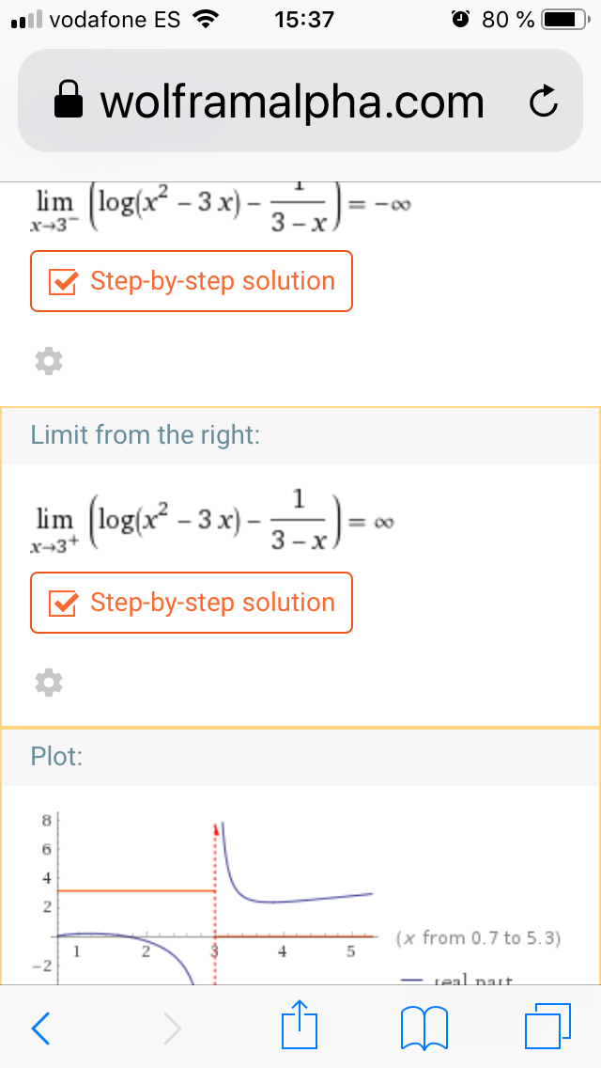Viewport: 601px width, 1068px height.
Task: Tap the clock time in status bar
Action: 304,20
